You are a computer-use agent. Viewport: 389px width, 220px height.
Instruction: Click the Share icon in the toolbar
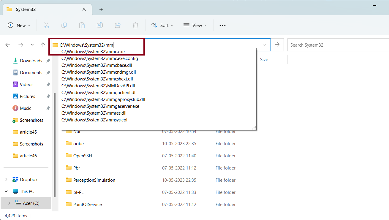[117, 25]
